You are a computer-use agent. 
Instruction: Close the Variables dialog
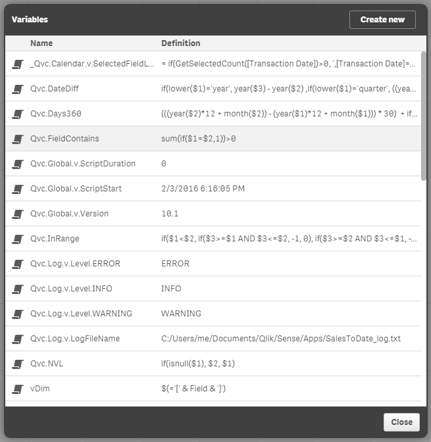point(401,422)
